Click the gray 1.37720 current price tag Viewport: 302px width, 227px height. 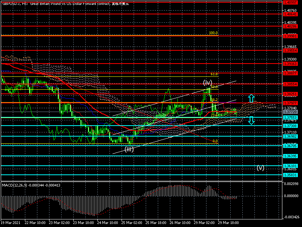click(x=290, y=112)
